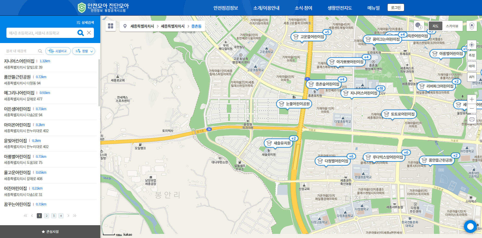Screen dimensions: 482x238
Task: Click 아가뽀뽀어린이집 map marker
Action: [346, 62]
